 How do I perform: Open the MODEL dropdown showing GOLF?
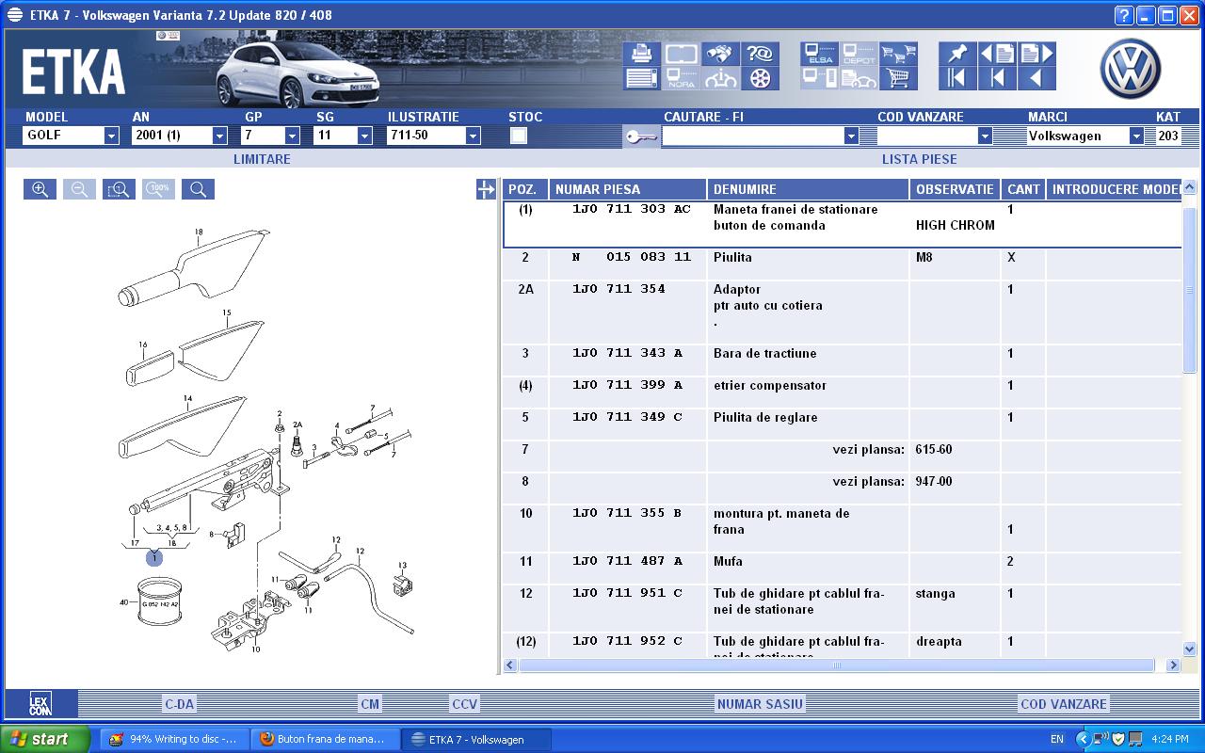(111, 136)
